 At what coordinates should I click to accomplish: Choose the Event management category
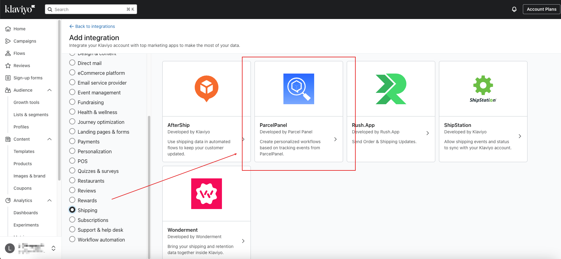point(72,92)
